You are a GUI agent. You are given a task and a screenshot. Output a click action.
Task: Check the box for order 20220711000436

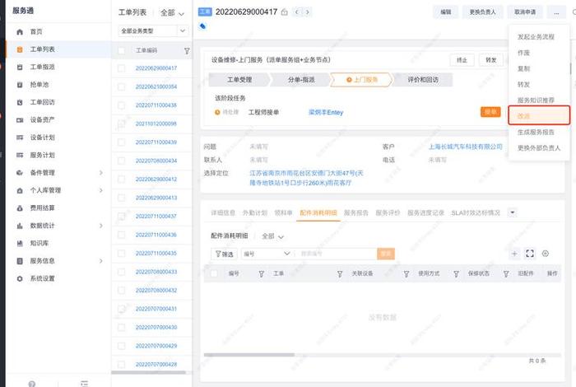tap(121, 235)
